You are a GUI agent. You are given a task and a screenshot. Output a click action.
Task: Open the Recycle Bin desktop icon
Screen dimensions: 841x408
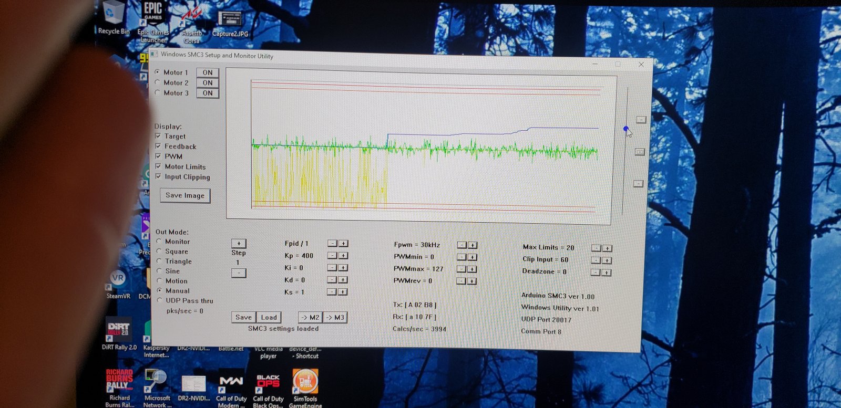[114, 16]
